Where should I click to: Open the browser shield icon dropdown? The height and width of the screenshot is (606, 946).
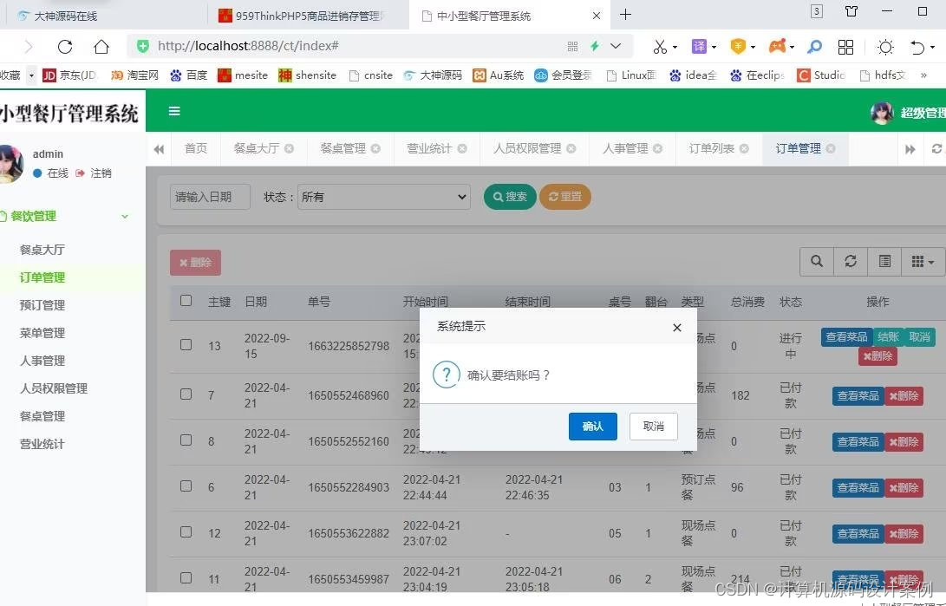pyautogui.click(x=753, y=47)
